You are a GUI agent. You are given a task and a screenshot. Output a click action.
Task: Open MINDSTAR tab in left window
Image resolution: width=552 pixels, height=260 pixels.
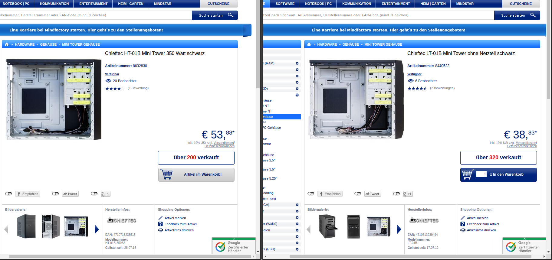tap(163, 4)
